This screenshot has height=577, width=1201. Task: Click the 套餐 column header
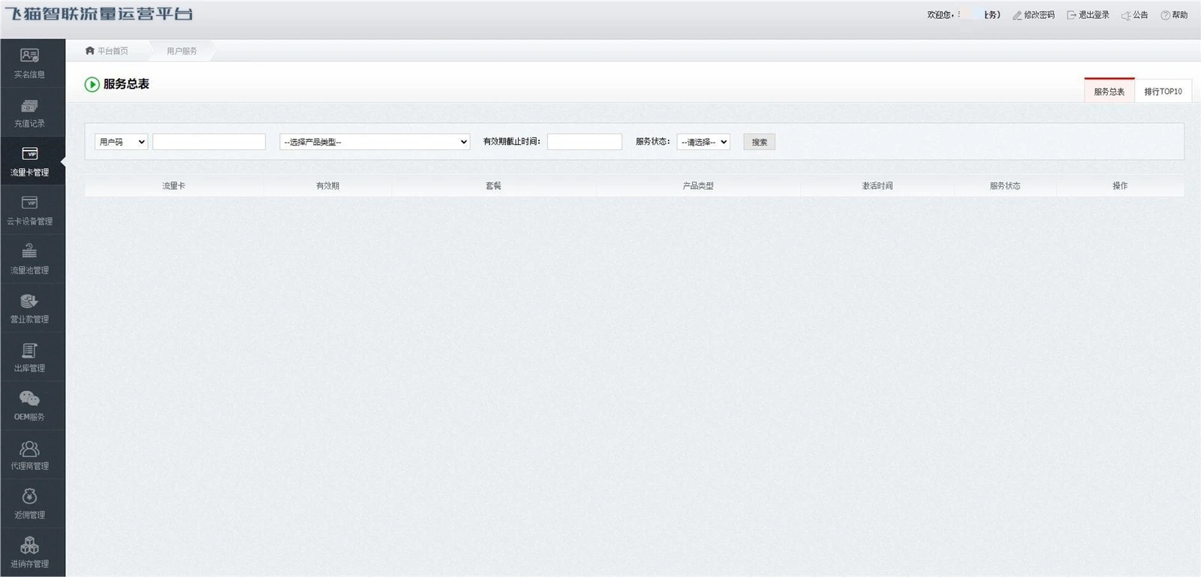pyautogui.click(x=493, y=186)
